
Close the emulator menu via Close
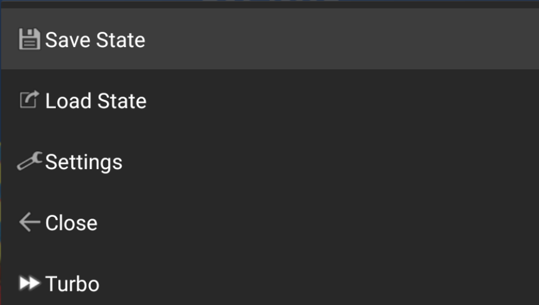[270, 222]
